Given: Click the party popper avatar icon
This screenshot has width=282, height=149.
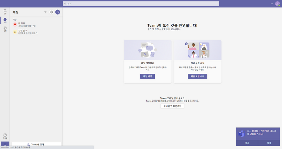Looking at the screenshot, I should [x=15, y=32].
